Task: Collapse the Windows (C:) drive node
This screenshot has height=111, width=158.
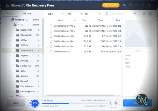Action: pos(5,20)
